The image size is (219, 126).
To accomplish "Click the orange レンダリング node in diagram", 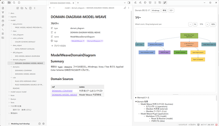I will click(189, 44).
